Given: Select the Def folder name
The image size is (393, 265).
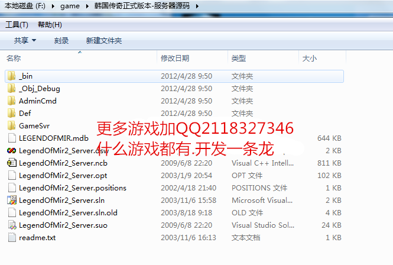Looking at the screenshot, I should (x=25, y=113).
